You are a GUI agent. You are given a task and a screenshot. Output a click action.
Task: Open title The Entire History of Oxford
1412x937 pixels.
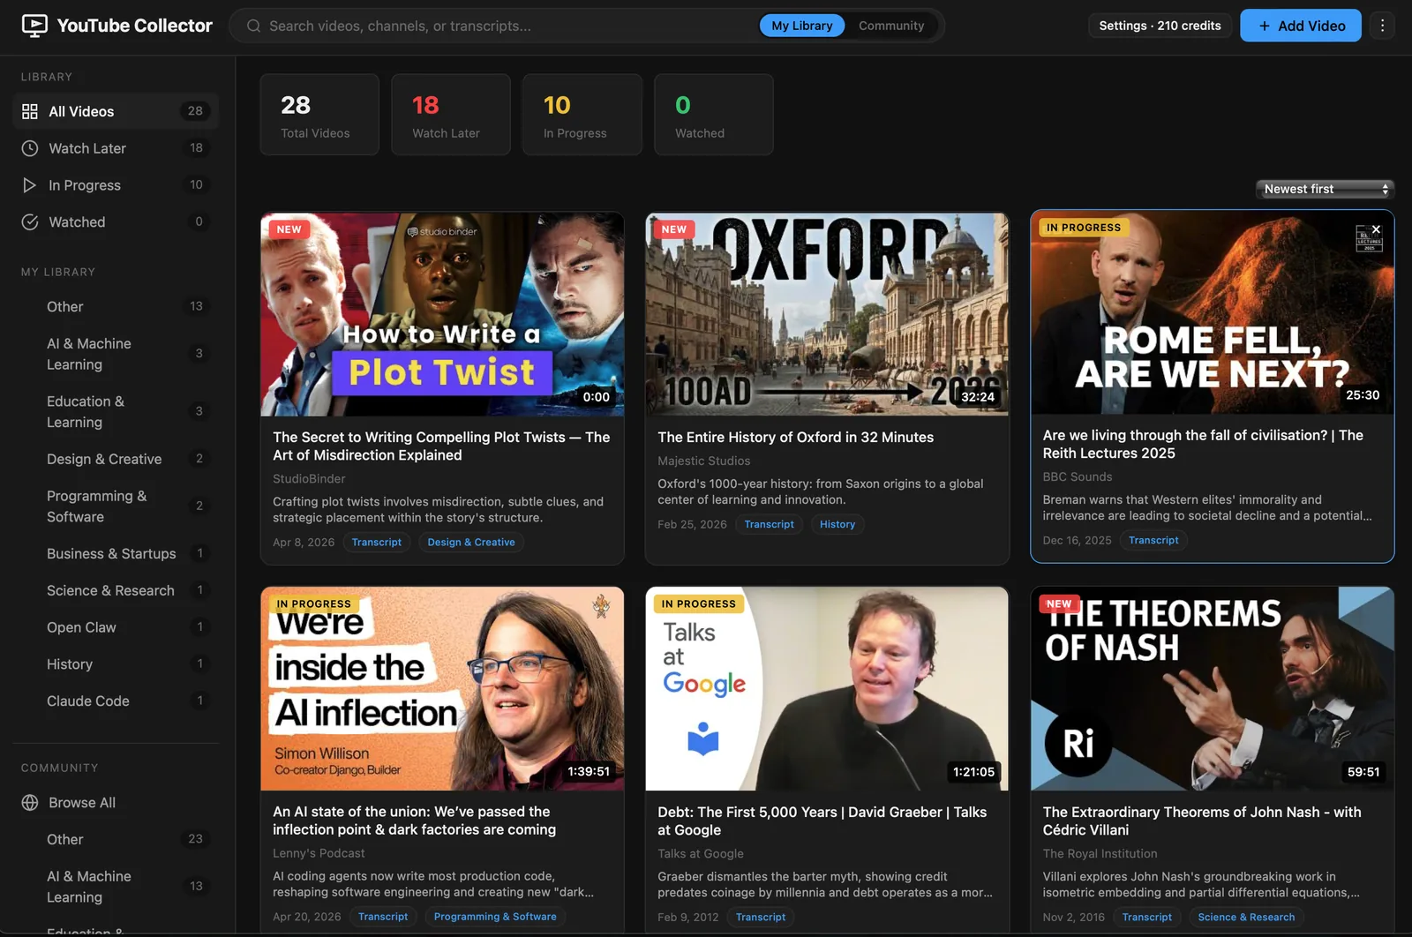pos(795,437)
